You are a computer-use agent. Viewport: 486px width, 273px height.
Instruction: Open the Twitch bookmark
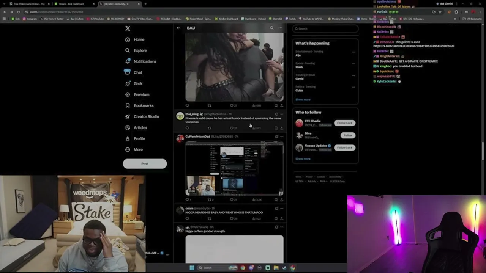coord(290,19)
